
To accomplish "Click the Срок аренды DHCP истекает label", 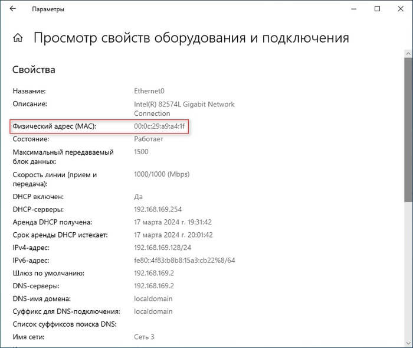I will coord(60,235).
